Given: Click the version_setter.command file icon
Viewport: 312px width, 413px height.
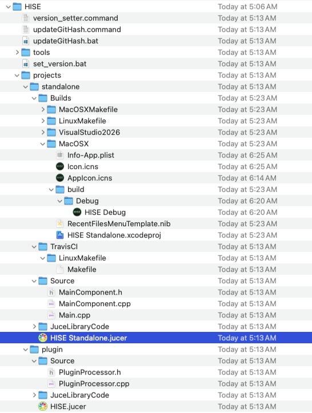Looking at the screenshot, I should click(x=26, y=18).
